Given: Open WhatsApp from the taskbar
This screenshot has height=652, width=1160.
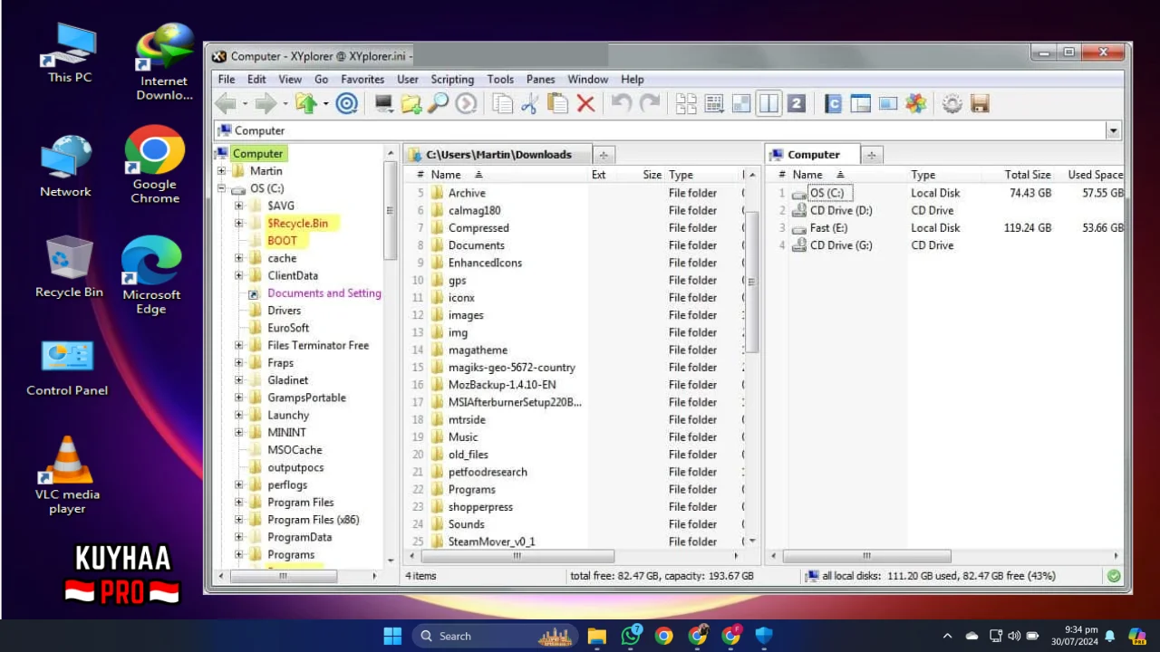Looking at the screenshot, I should tap(631, 636).
